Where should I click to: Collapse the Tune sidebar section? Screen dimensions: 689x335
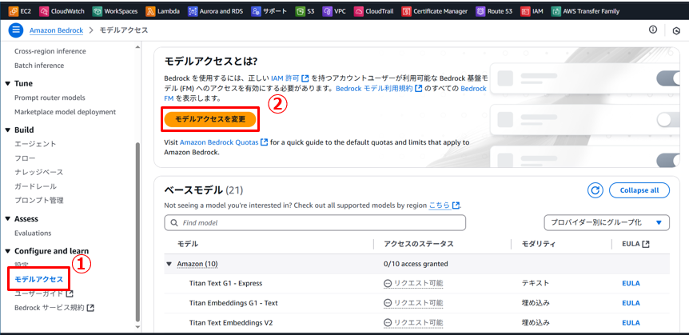[8, 83]
